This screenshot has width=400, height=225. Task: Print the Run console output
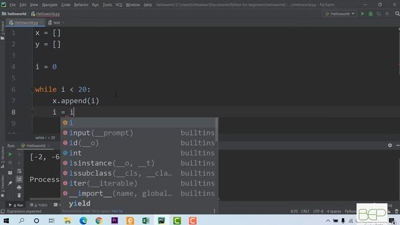pyautogui.click(x=19, y=187)
